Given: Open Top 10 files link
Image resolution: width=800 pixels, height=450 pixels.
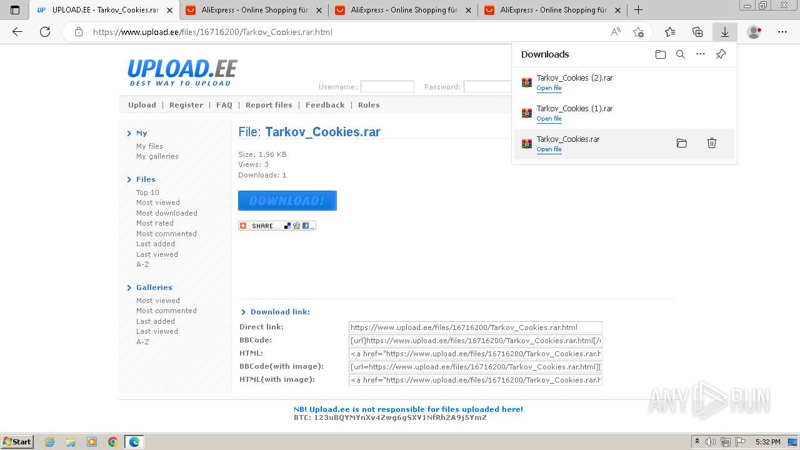Looking at the screenshot, I should 147,192.
